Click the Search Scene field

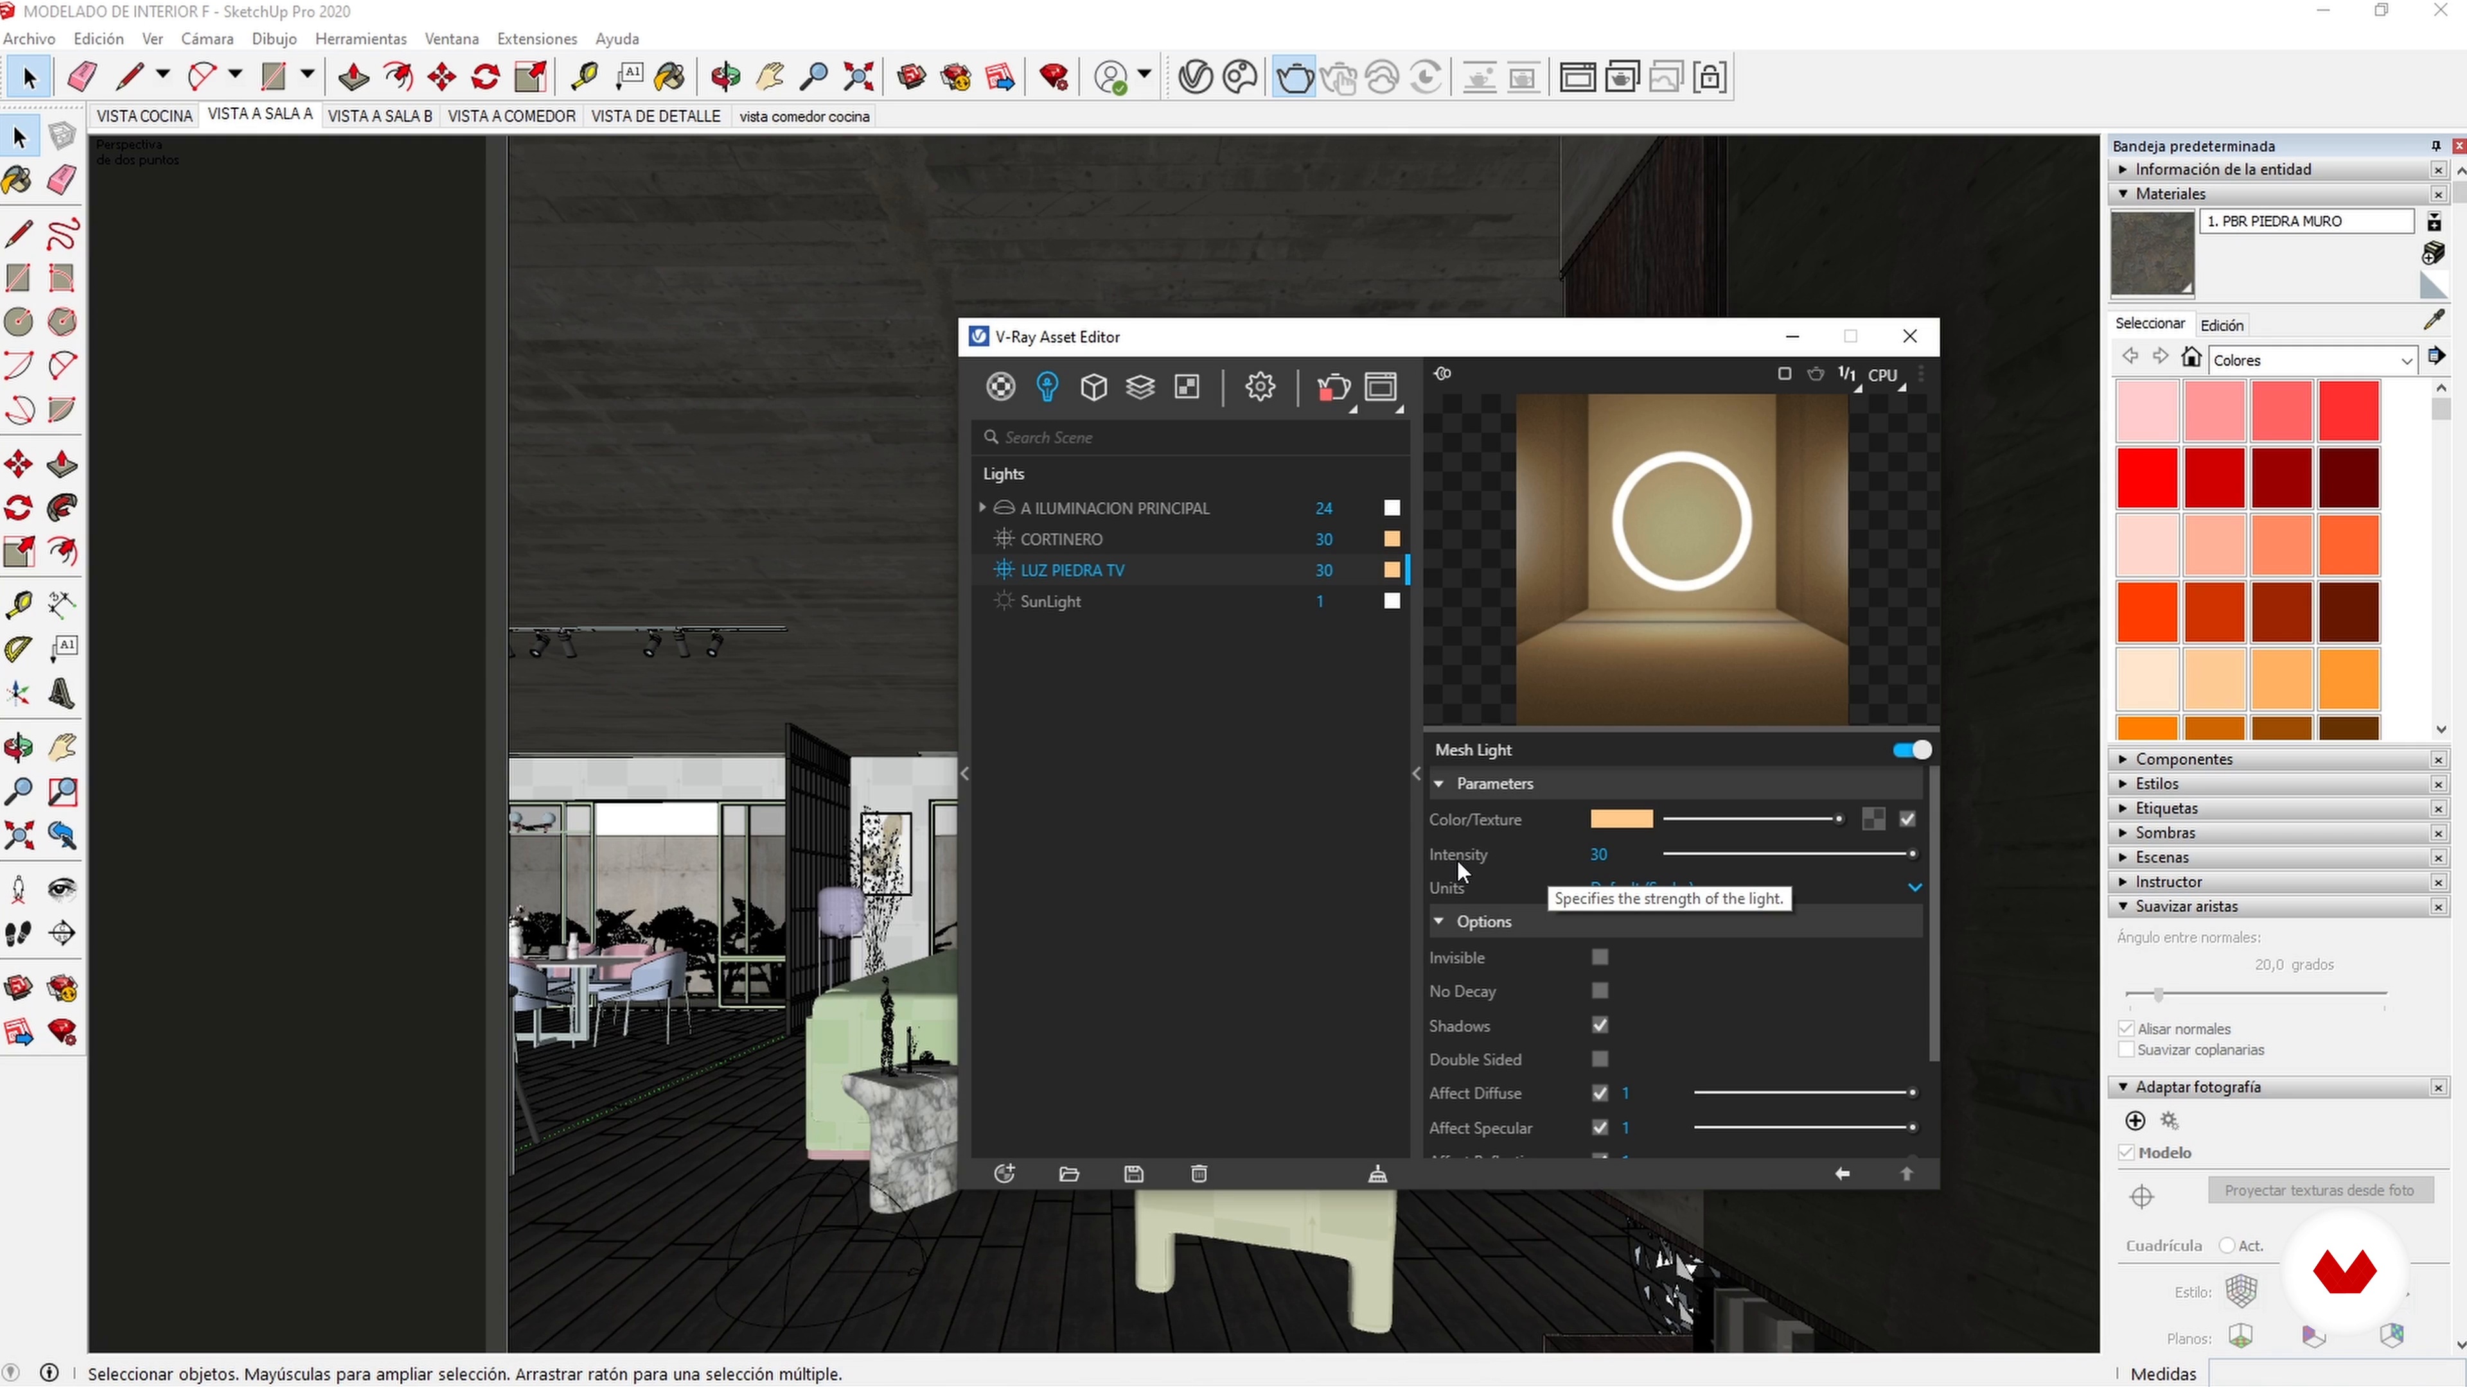(x=1190, y=437)
